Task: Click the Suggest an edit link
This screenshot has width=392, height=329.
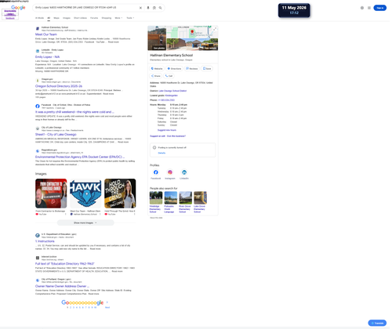Action: (158, 136)
